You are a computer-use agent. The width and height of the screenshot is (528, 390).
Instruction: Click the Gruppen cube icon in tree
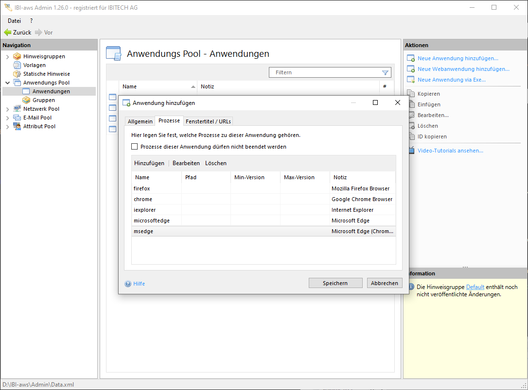27,100
